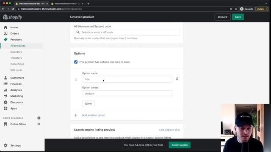Click the Shopify logo

[13, 17]
